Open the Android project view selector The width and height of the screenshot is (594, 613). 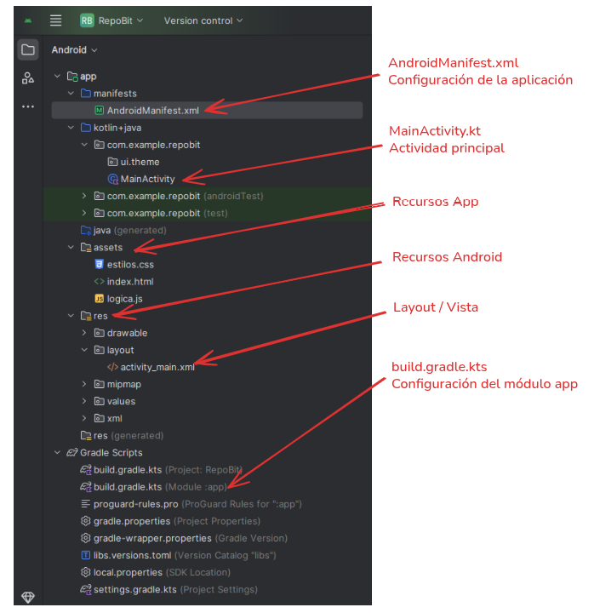74,50
